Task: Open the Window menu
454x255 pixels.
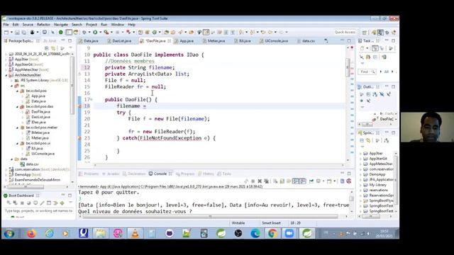Action: [x=117, y=25]
